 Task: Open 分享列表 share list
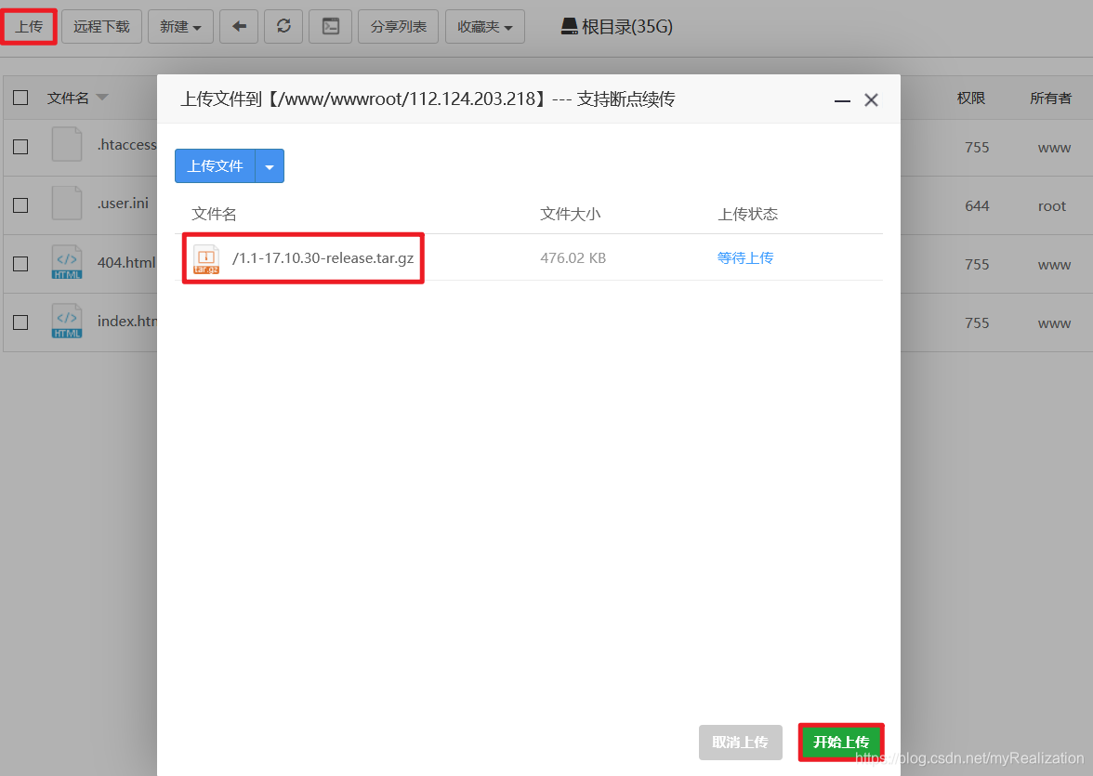click(x=398, y=27)
